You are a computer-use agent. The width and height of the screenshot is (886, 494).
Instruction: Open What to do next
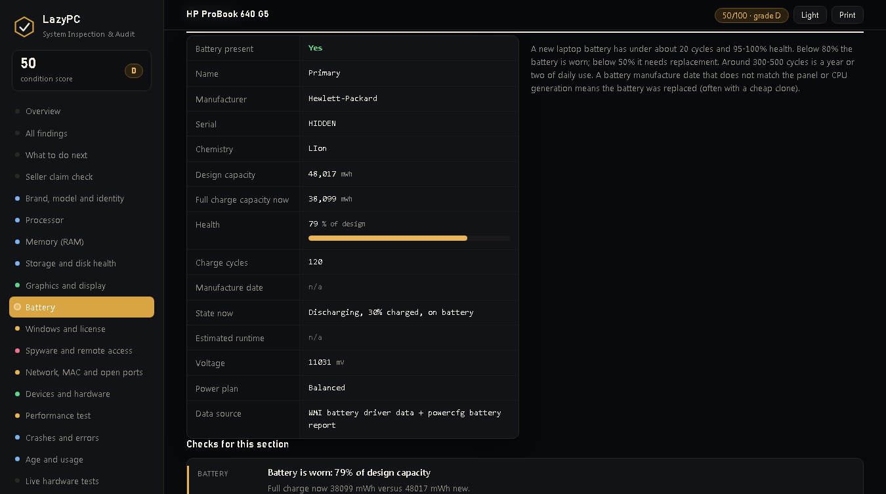tap(81, 155)
